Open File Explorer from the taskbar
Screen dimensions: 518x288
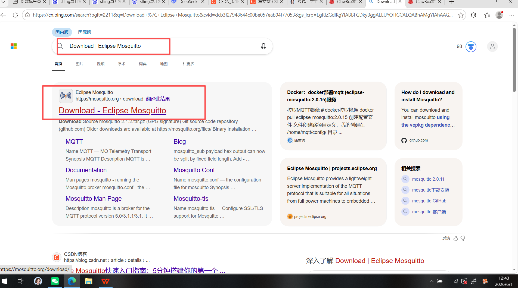pos(89,281)
